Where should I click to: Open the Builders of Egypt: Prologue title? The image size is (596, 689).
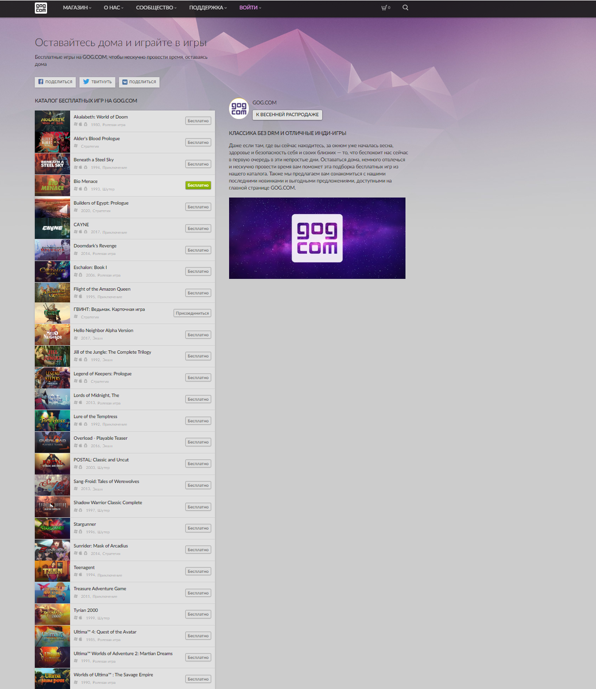click(x=101, y=203)
